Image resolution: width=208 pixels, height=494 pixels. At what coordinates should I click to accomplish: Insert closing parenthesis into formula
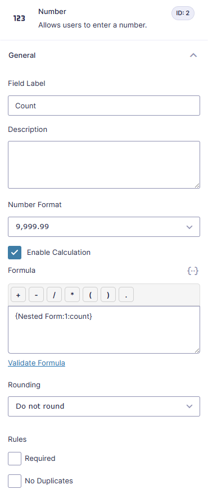(108, 295)
